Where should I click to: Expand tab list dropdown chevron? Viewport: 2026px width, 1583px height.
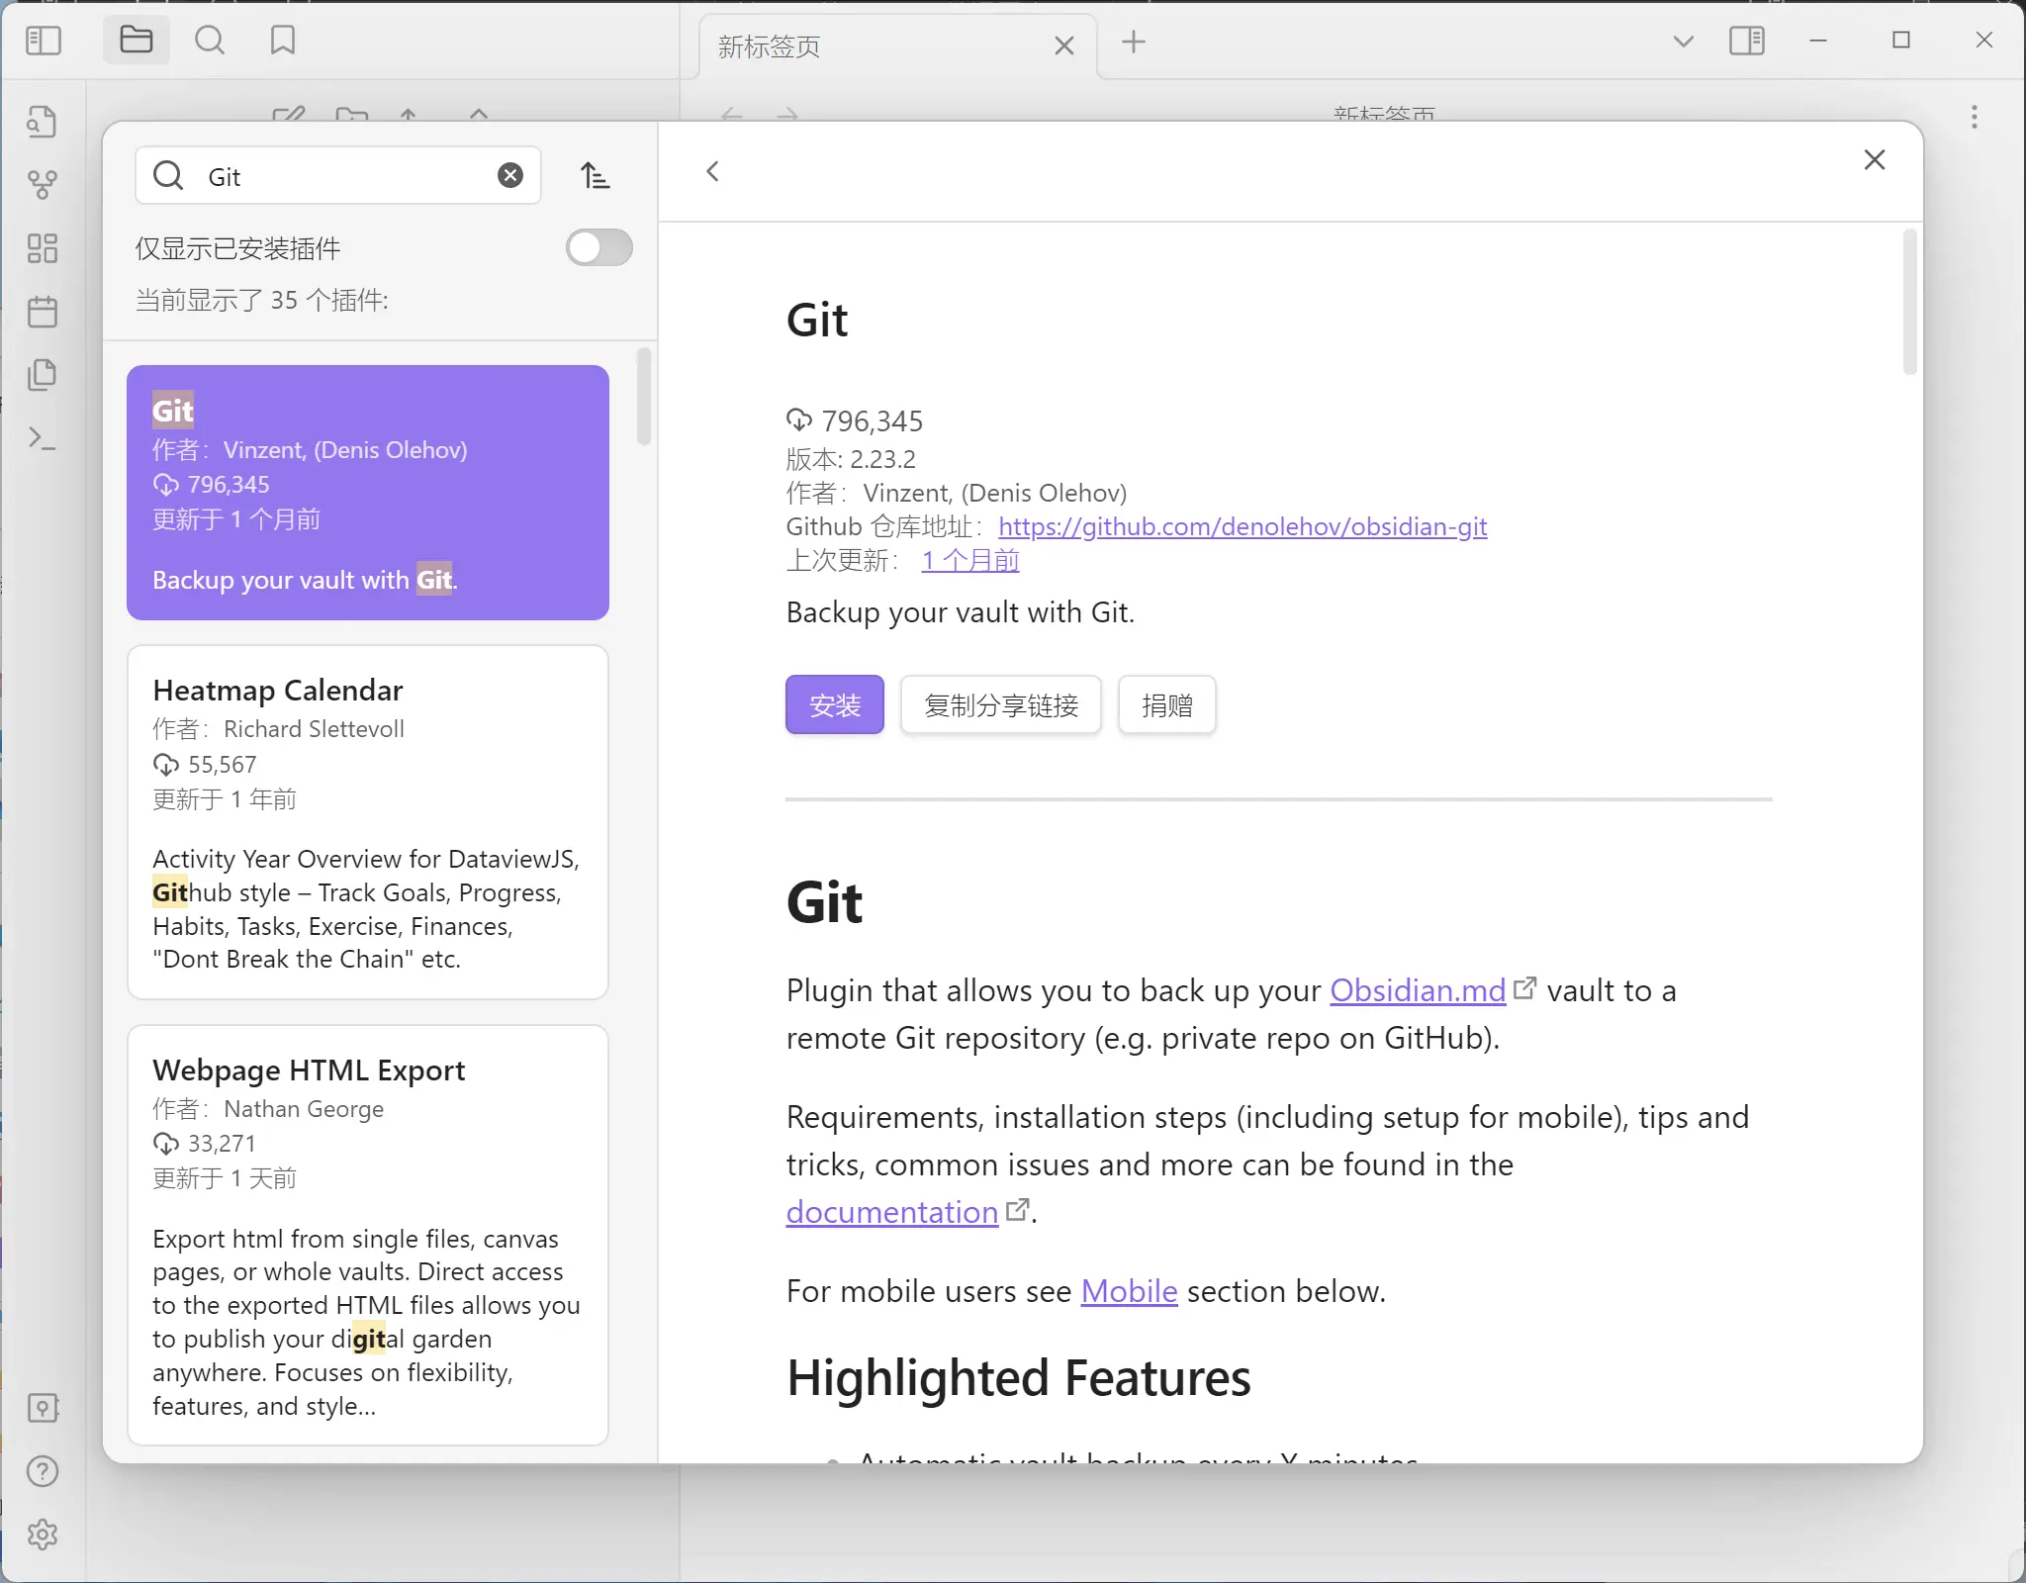click(x=1683, y=41)
